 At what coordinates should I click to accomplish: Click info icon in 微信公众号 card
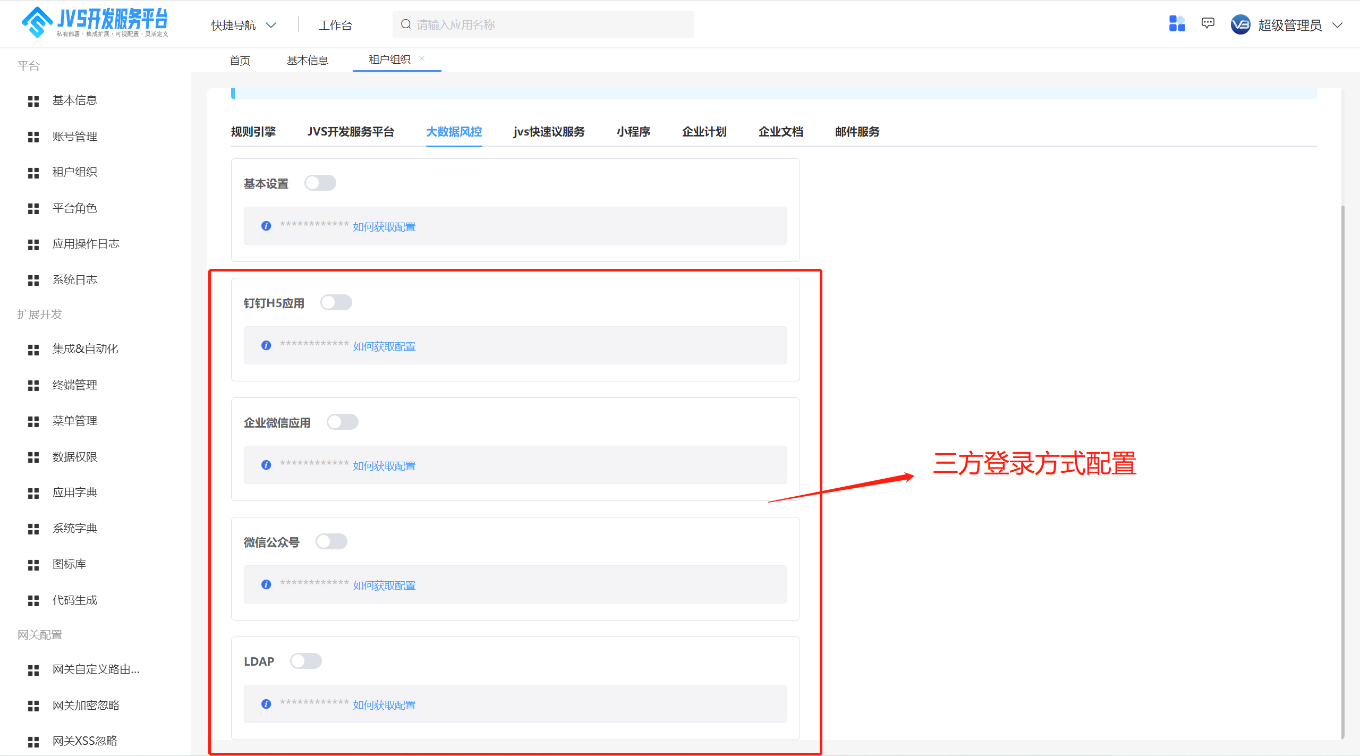coord(266,584)
